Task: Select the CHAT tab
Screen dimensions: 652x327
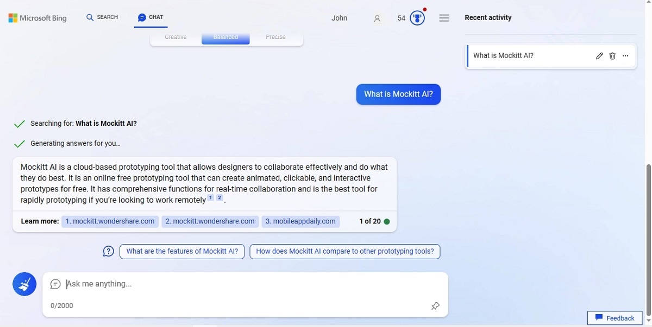Action: (151, 17)
